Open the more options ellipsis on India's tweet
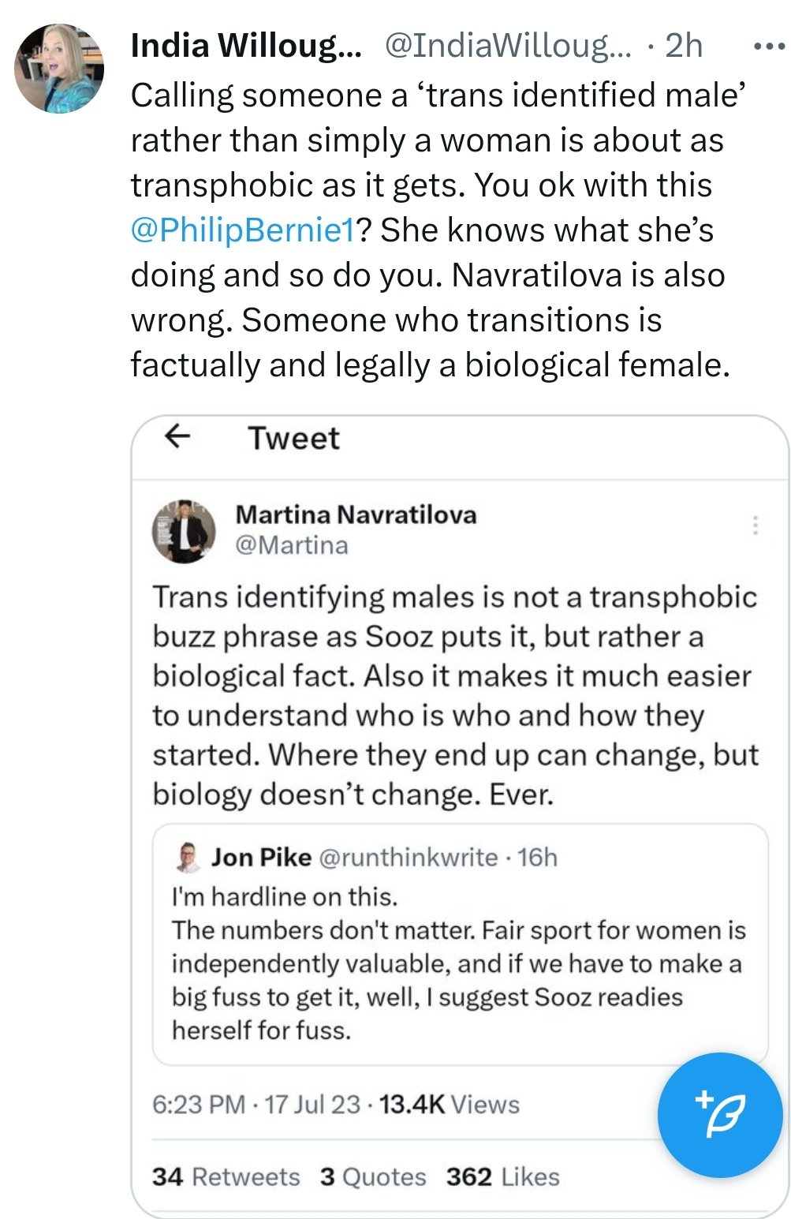This screenshot has height=1219, width=791. click(768, 47)
